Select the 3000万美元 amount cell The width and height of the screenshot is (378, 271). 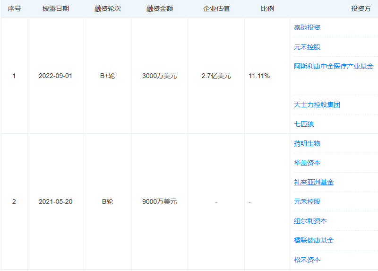(x=159, y=76)
